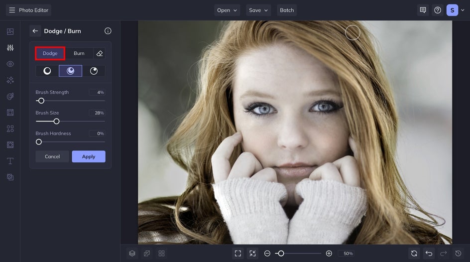The image size is (470, 262).
Task: Switch to the Burn mode tab
Action: coord(79,53)
